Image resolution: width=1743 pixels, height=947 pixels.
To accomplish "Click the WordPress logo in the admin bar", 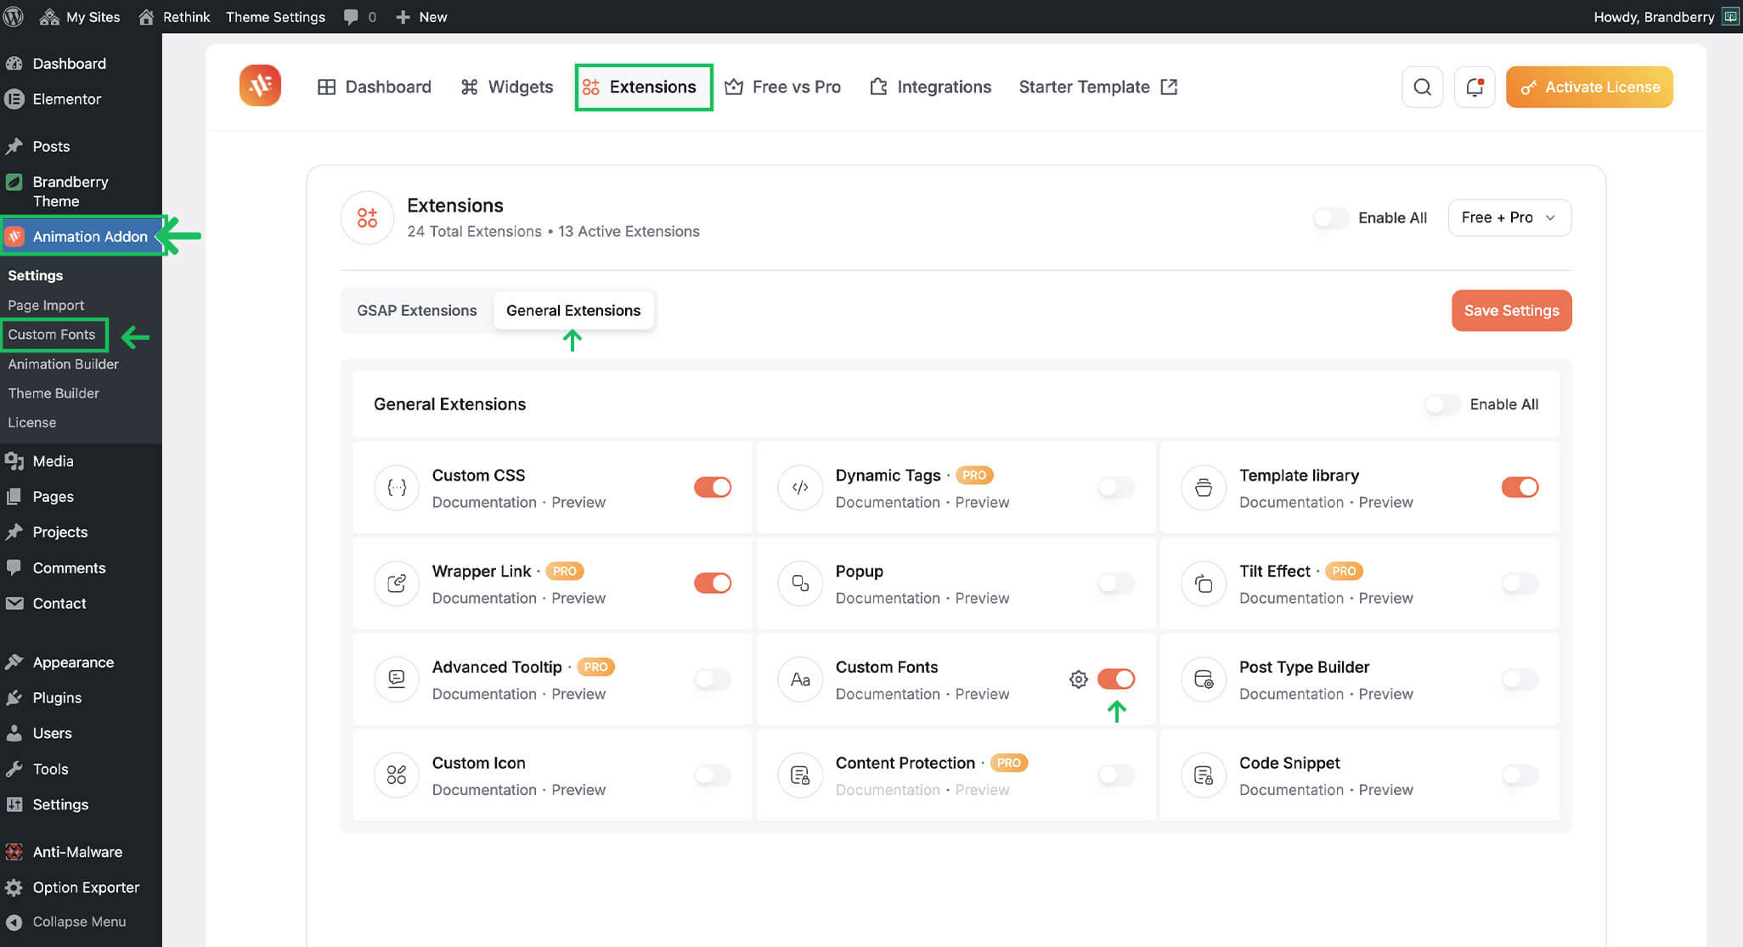I will 14,16.
